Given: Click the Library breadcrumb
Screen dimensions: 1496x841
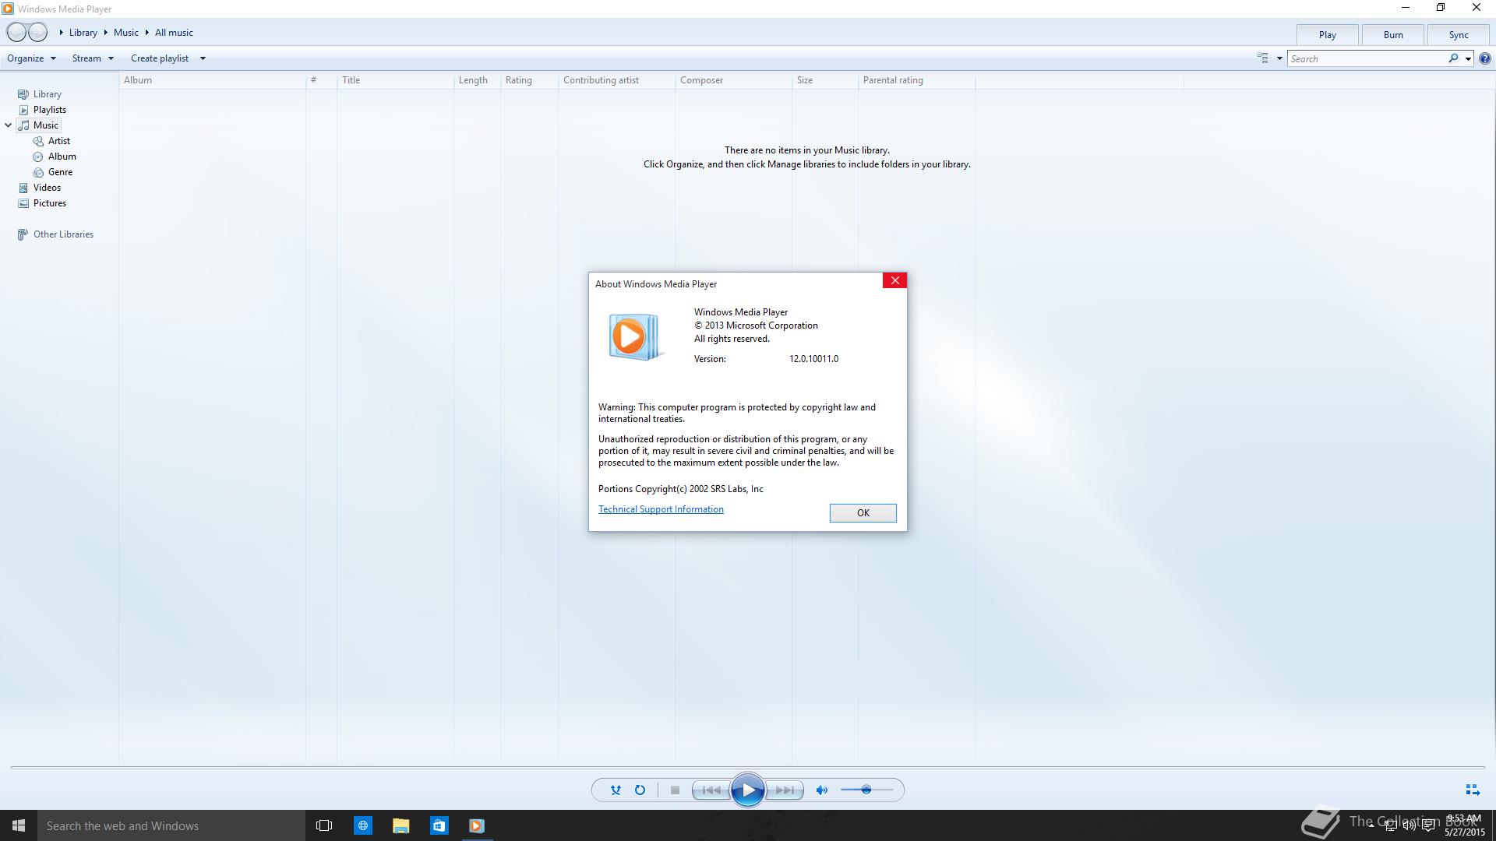Looking at the screenshot, I should (x=83, y=33).
